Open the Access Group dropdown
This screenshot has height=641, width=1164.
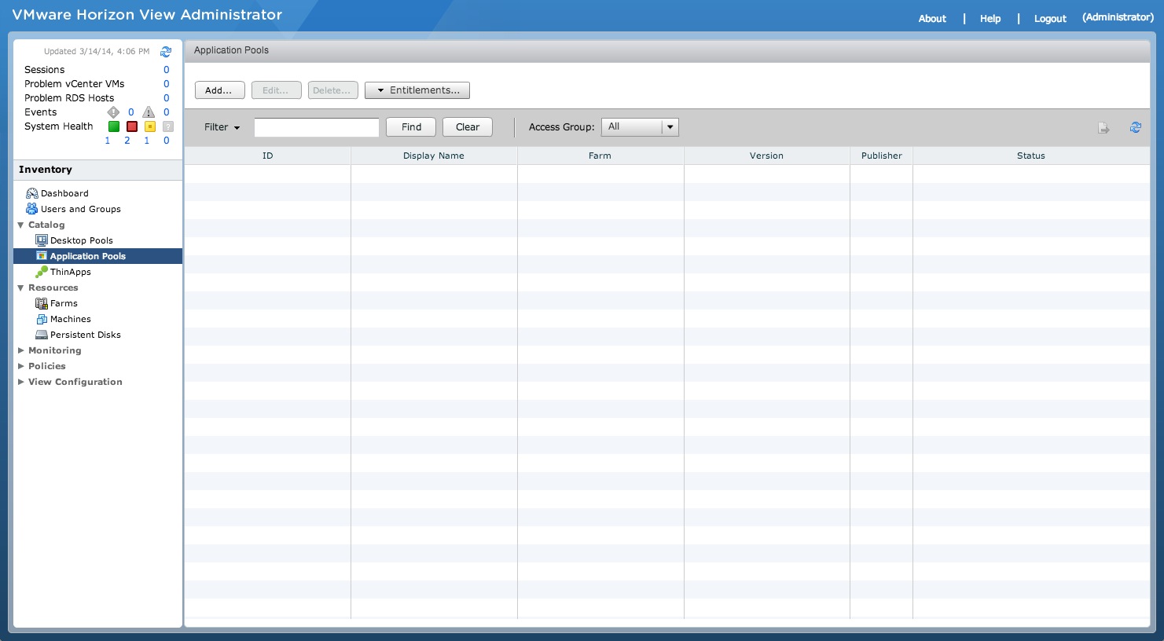click(x=670, y=126)
